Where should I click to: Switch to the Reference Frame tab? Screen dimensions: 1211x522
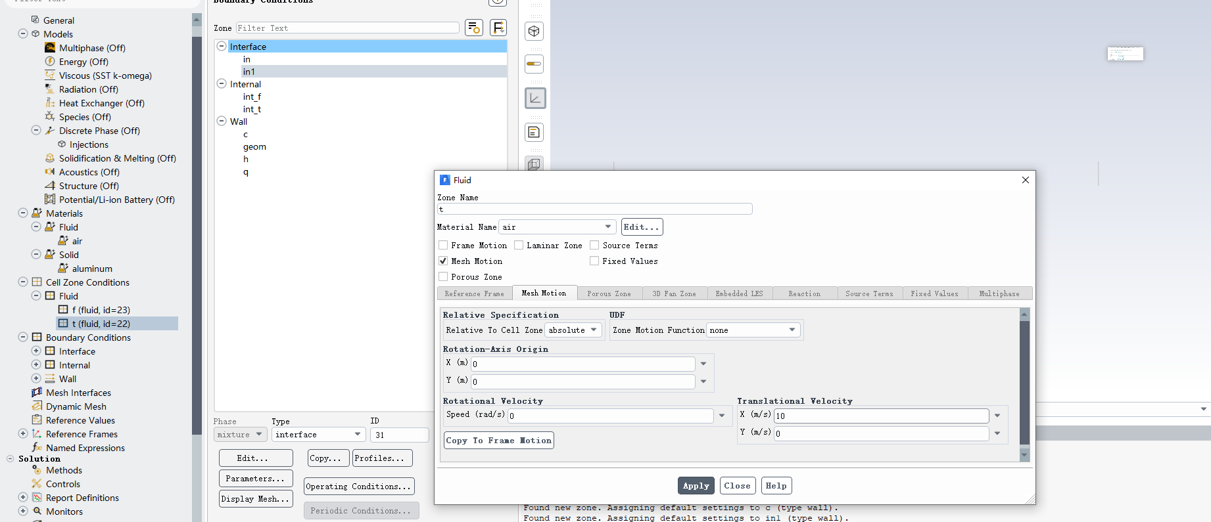coord(474,294)
